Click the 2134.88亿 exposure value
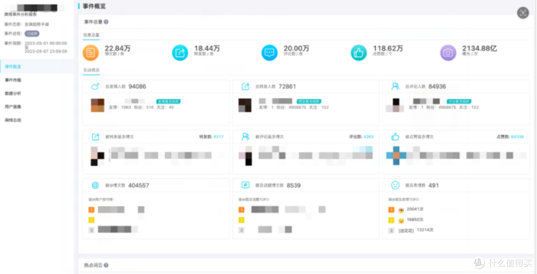 tap(479, 49)
